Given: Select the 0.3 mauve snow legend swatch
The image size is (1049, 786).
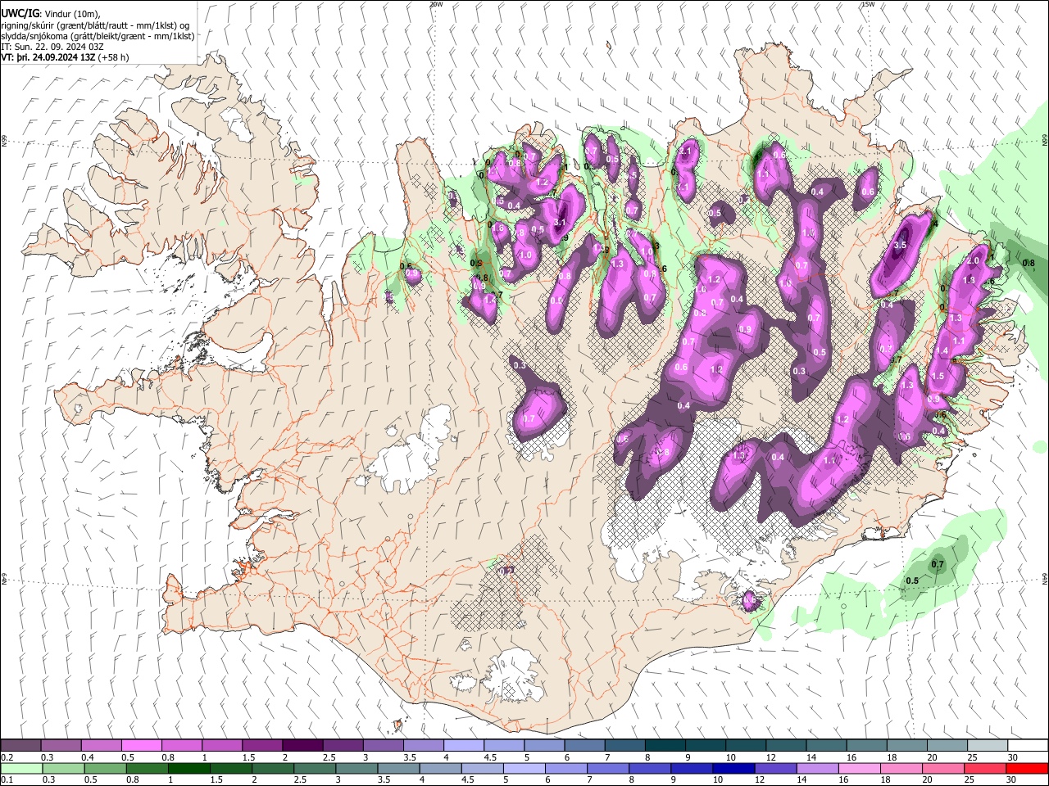Looking at the screenshot, I should pos(61,745).
